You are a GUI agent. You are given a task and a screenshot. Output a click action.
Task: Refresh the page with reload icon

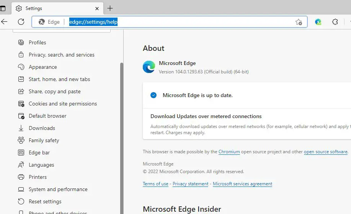click(x=21, y=22)
